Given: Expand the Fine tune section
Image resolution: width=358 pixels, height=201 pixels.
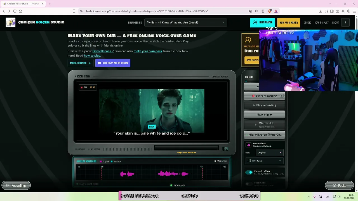Looking at the screenshot, I should [264, 161].
